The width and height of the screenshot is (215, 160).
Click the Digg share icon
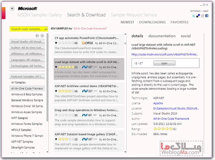[202, 16]
